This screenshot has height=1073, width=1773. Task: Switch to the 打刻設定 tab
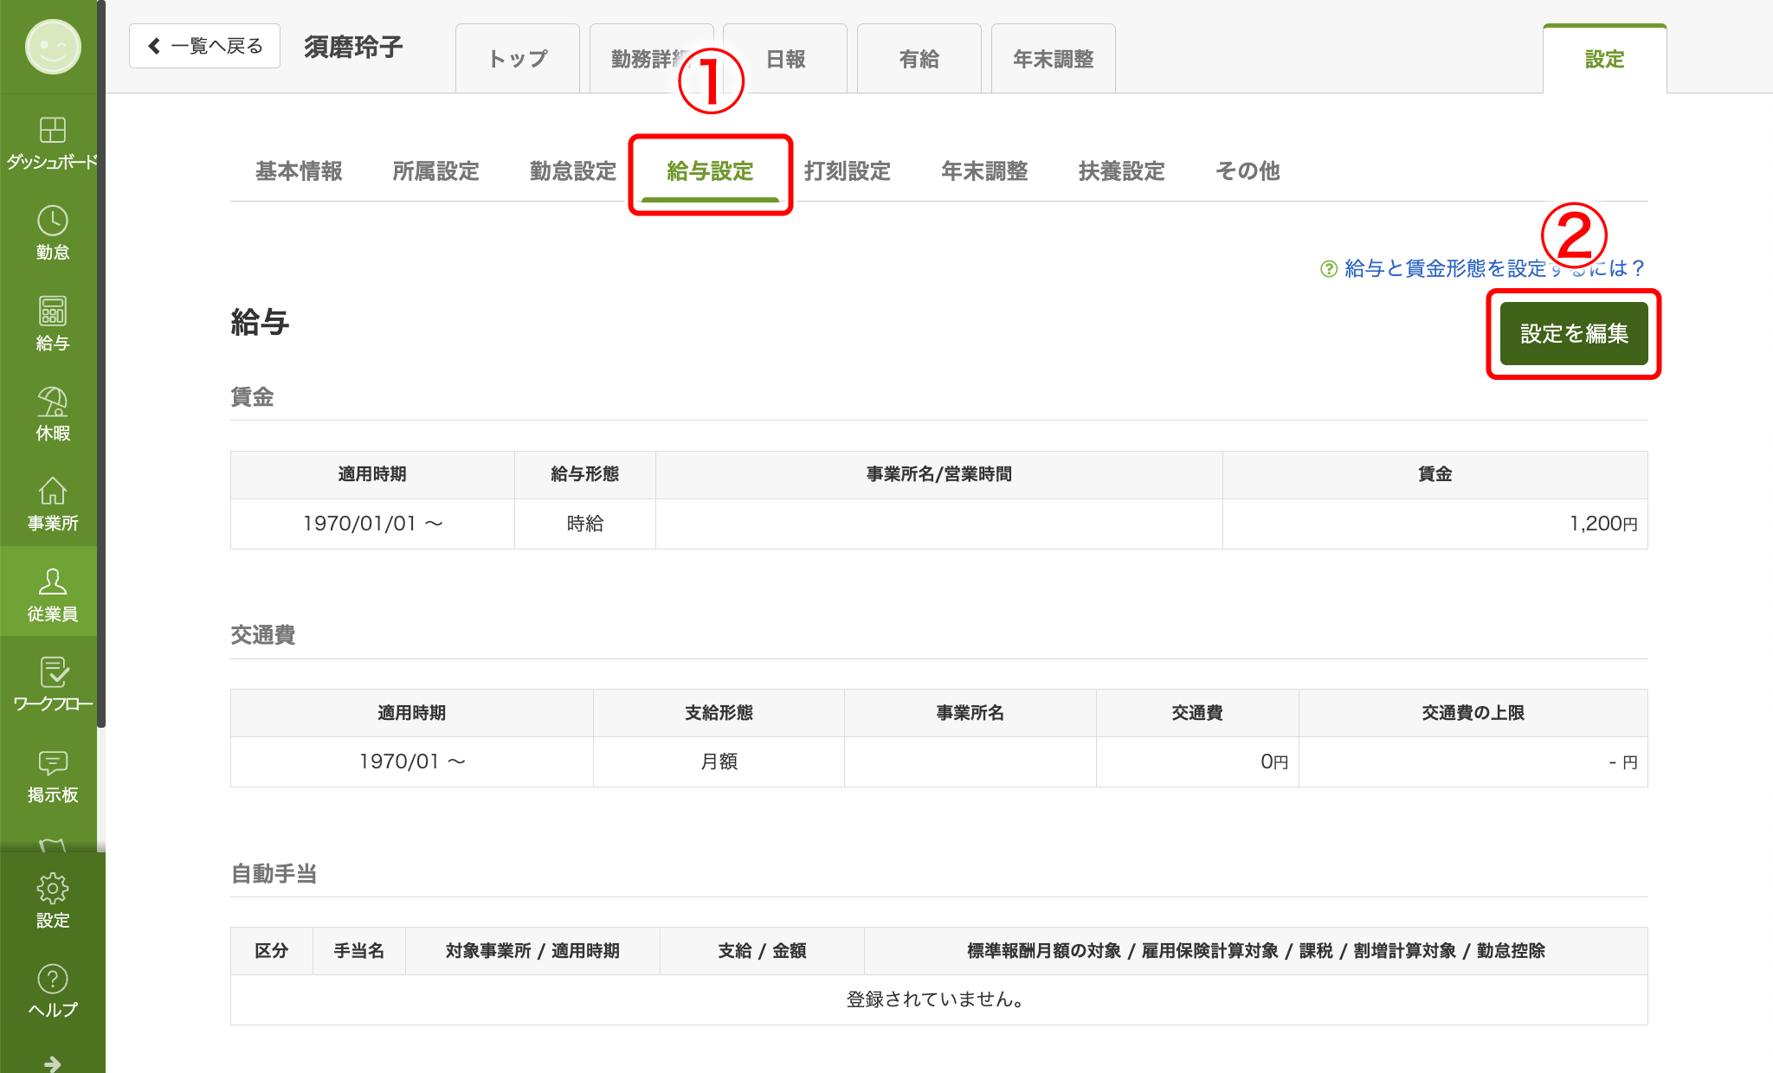point(847,171)
